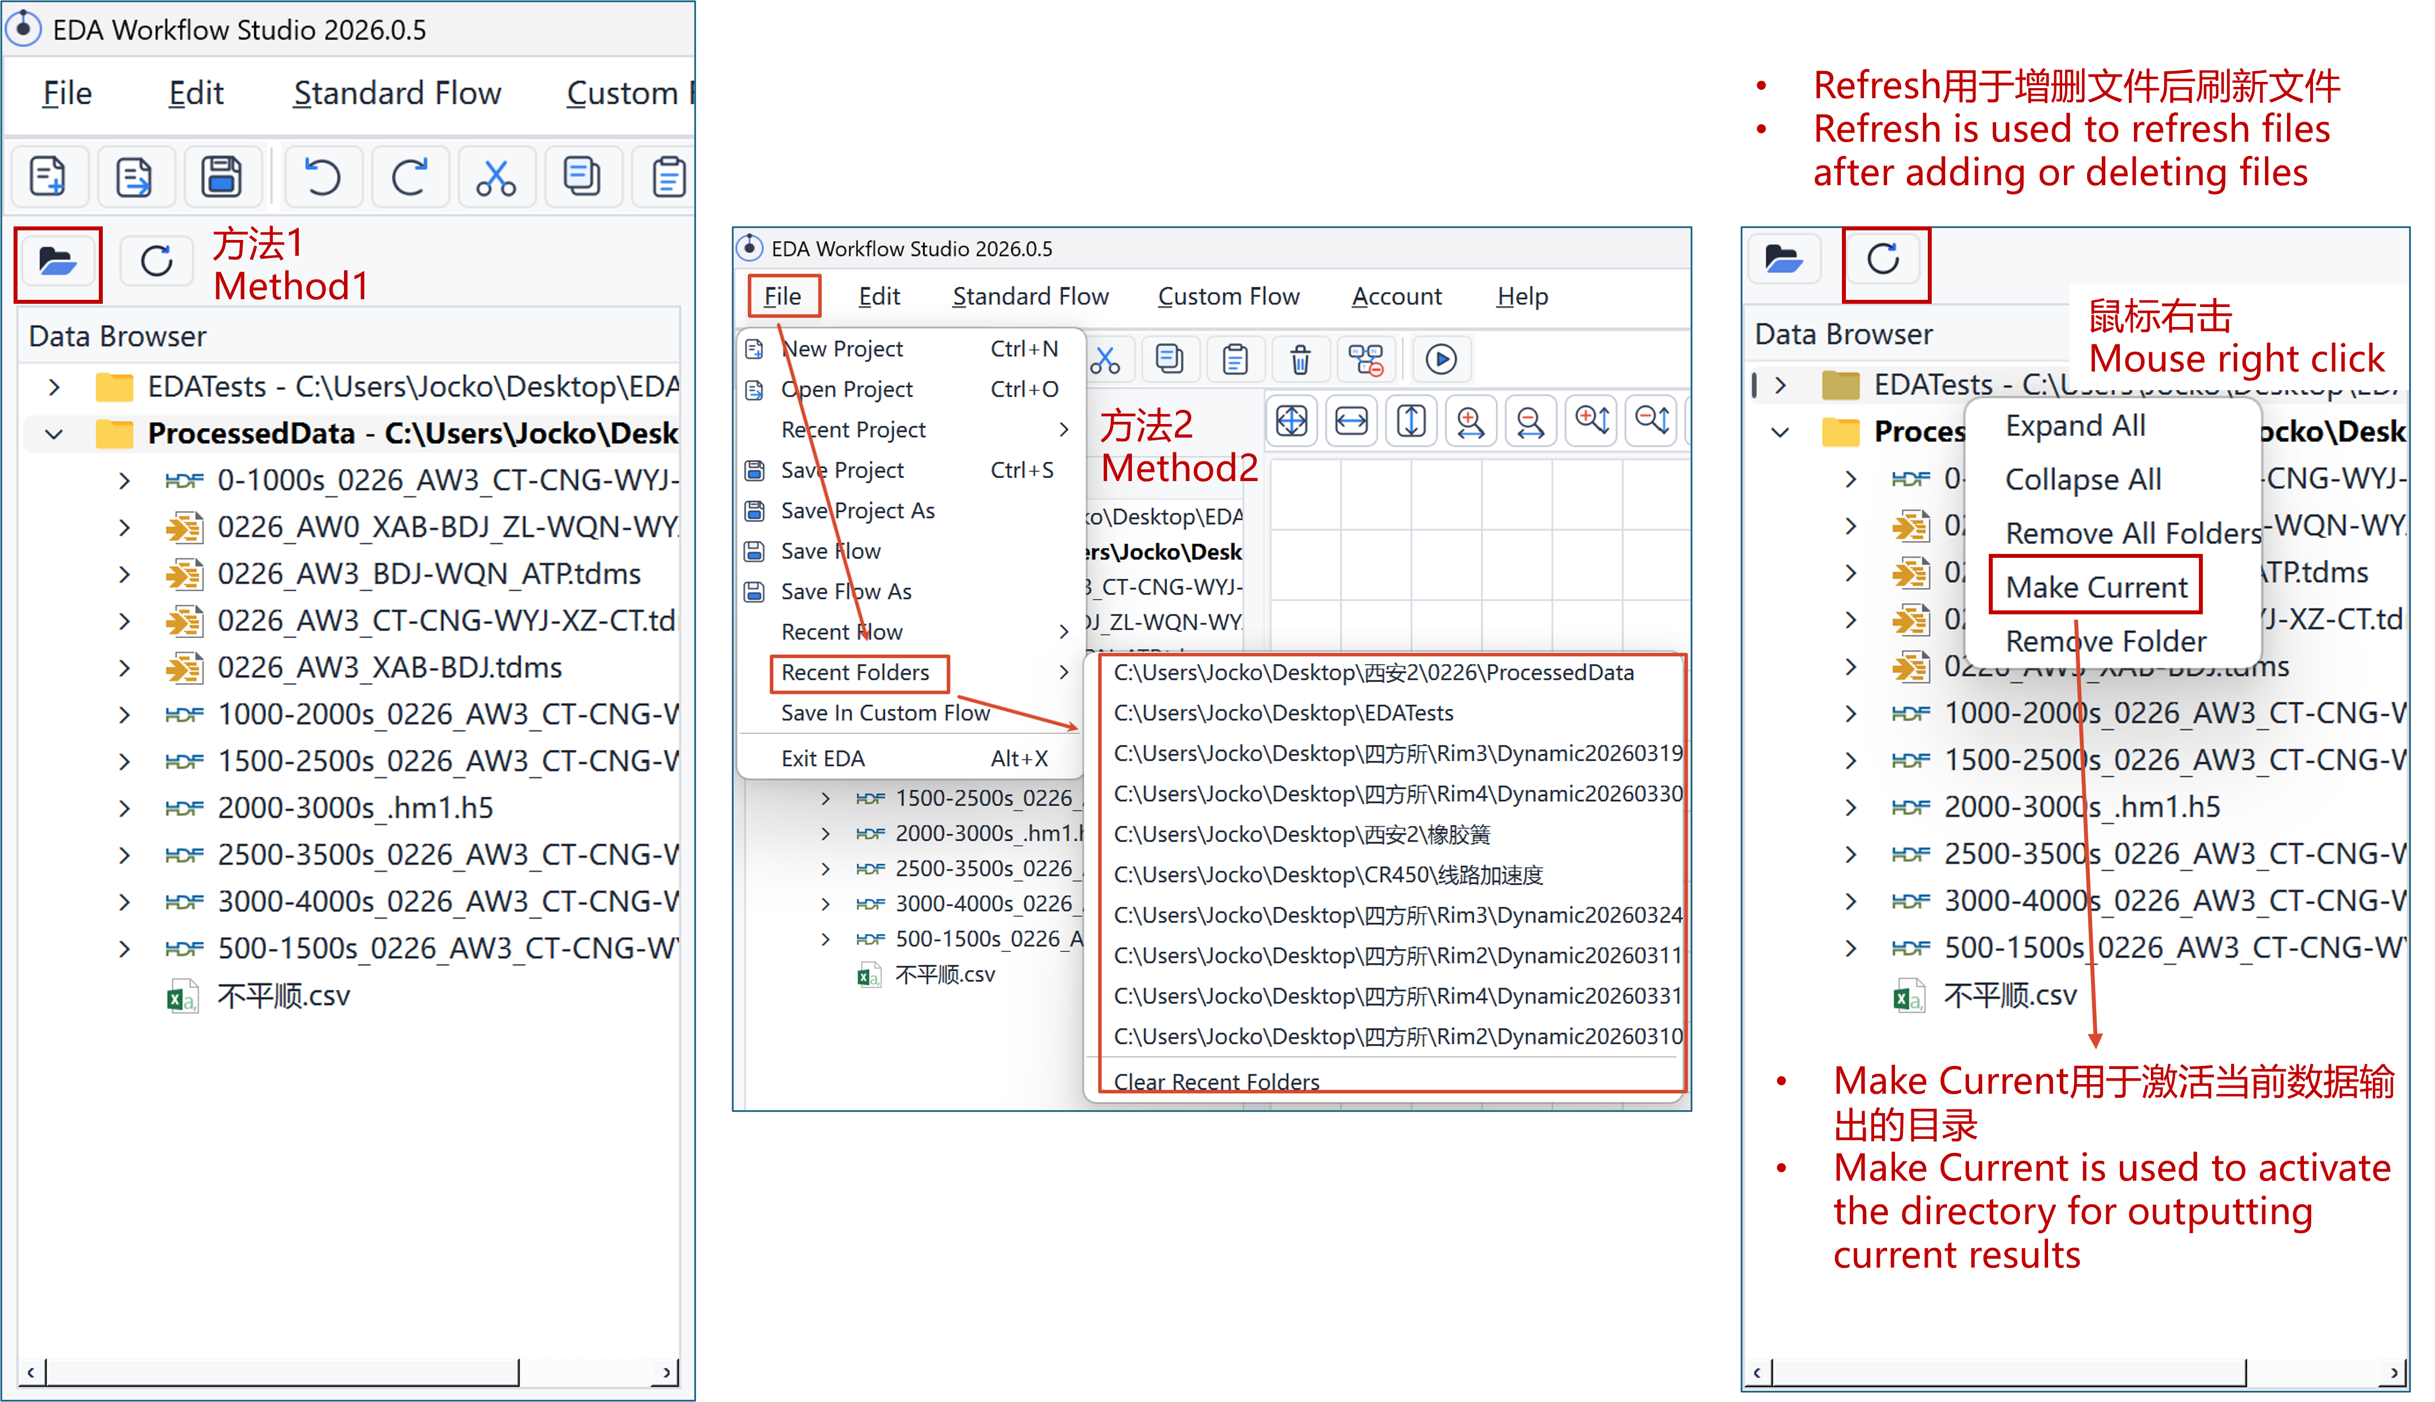Click Refresh icon beside Method1 folder button
2435x1402 pixels.
click(156, 261)
